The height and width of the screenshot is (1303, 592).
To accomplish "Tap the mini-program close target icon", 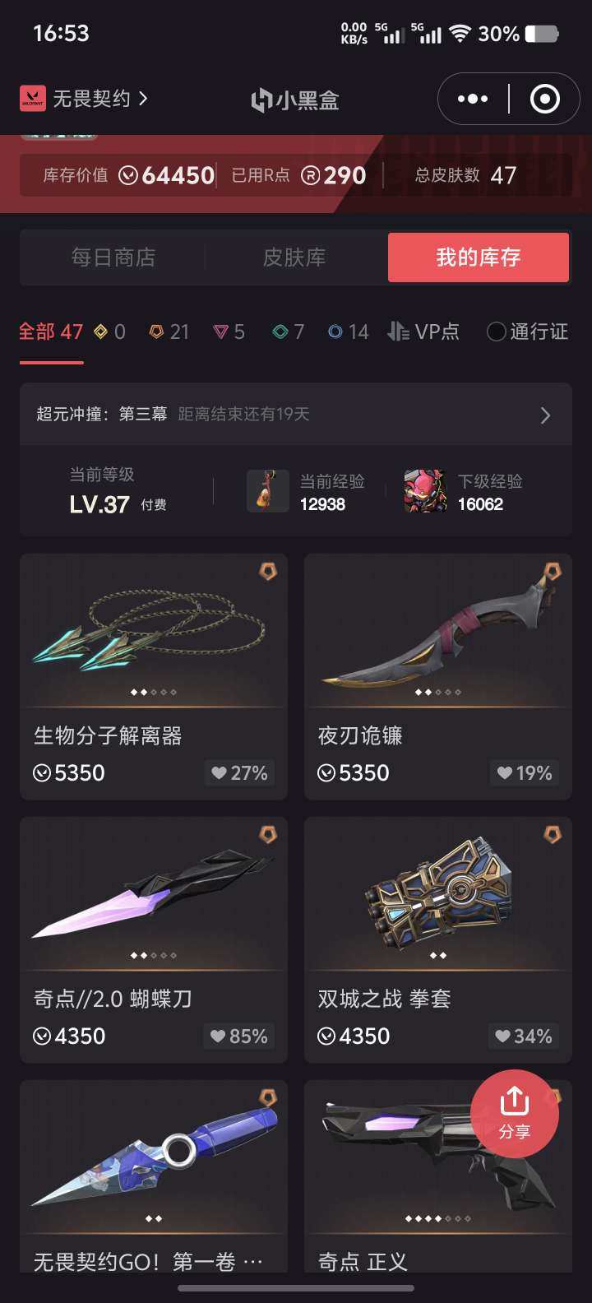I will pyautogui.click(x=545, y=100).
